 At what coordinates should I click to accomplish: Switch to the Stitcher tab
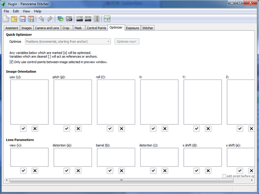pyautogui.click(x=148, y=28)
